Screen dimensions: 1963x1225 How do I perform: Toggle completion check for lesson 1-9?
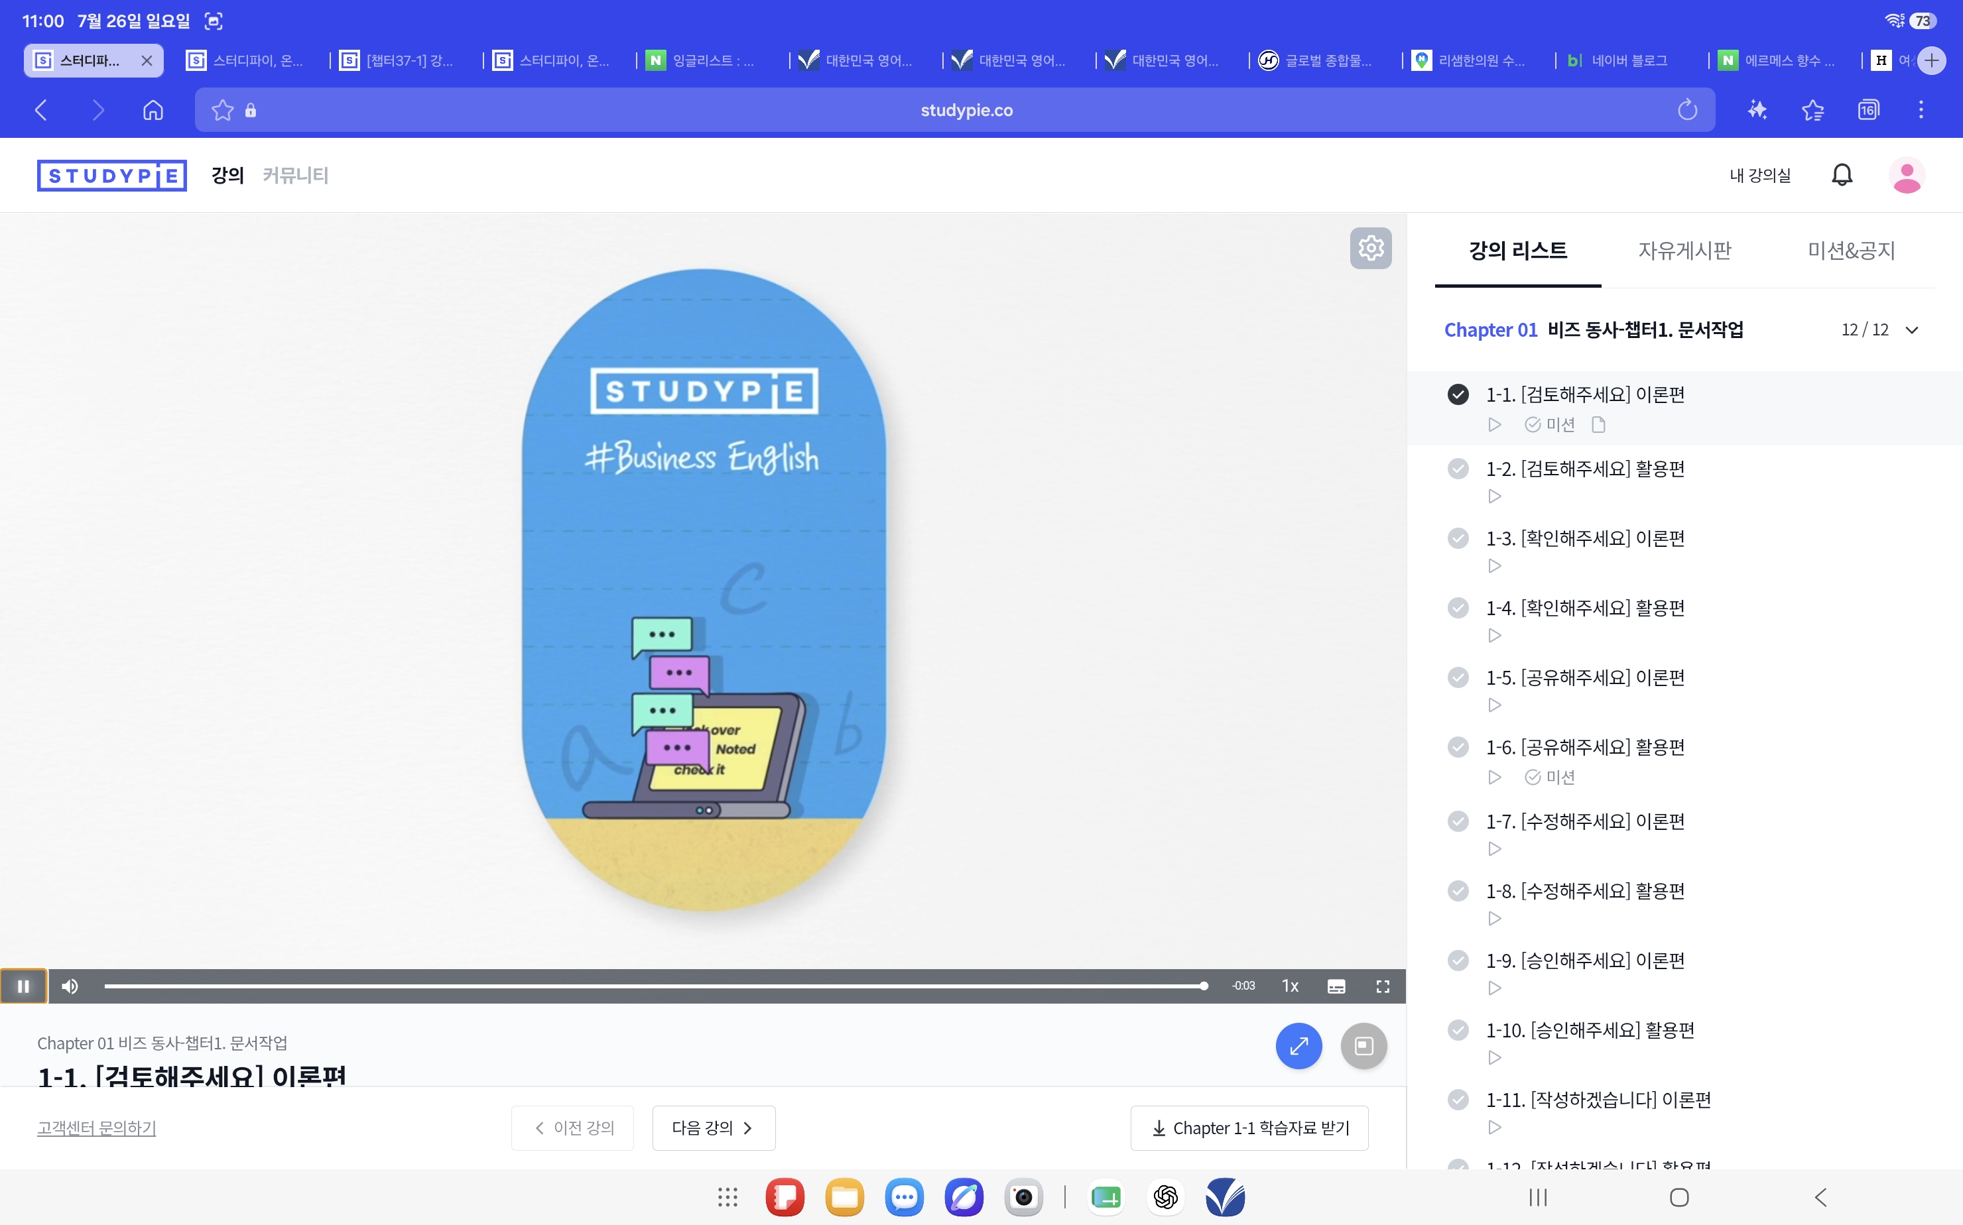tap(1458, 960)
